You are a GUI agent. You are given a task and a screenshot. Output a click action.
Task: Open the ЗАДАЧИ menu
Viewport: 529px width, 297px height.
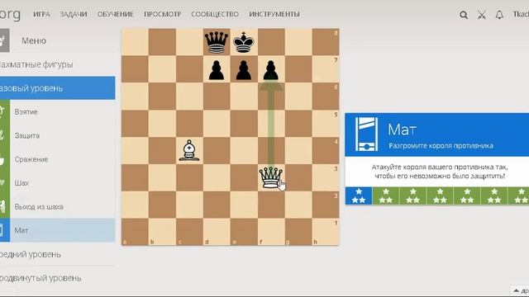point(74,15)
